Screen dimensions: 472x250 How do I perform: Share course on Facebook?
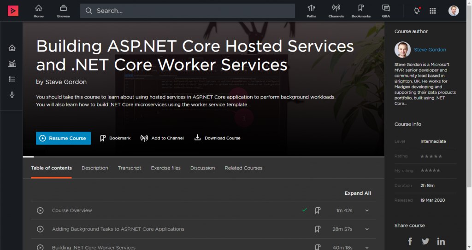click(410, 241)
